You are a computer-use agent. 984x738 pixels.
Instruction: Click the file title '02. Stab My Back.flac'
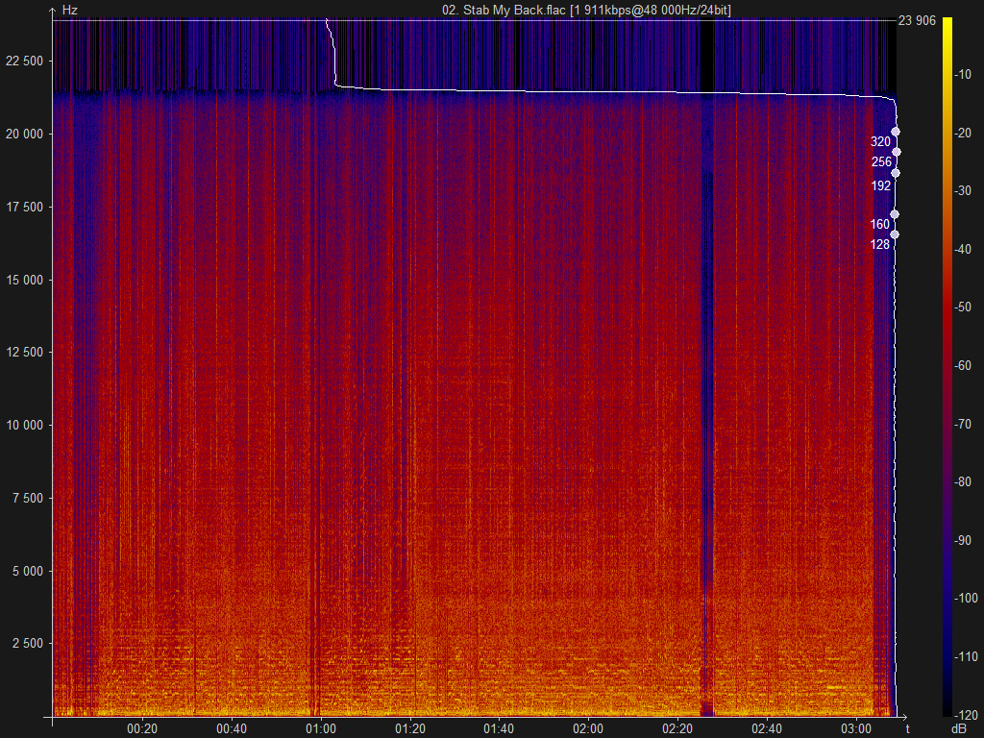click(504, 10)
